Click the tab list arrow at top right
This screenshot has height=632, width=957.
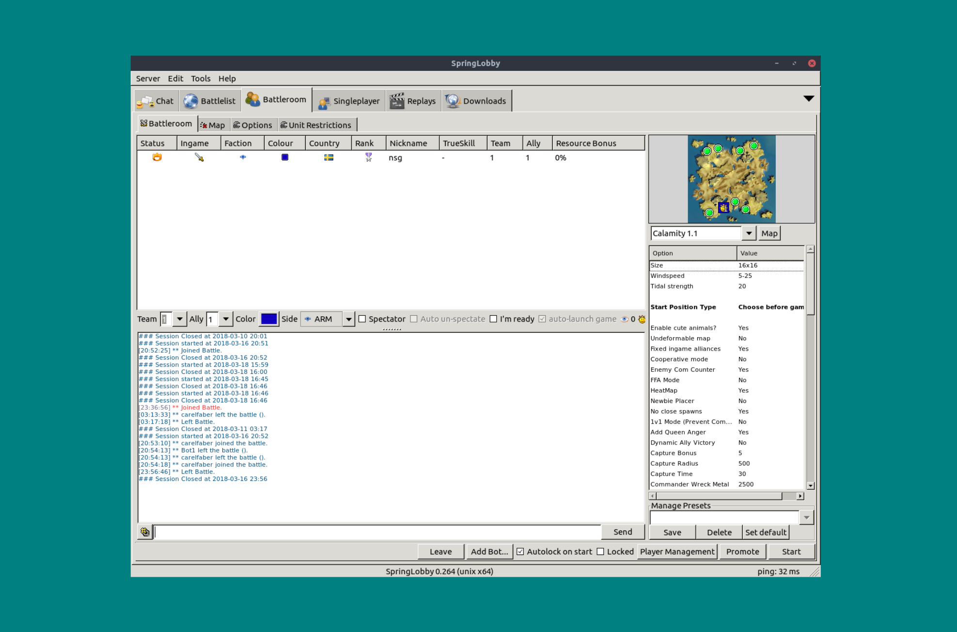click(x=809, y=98)
